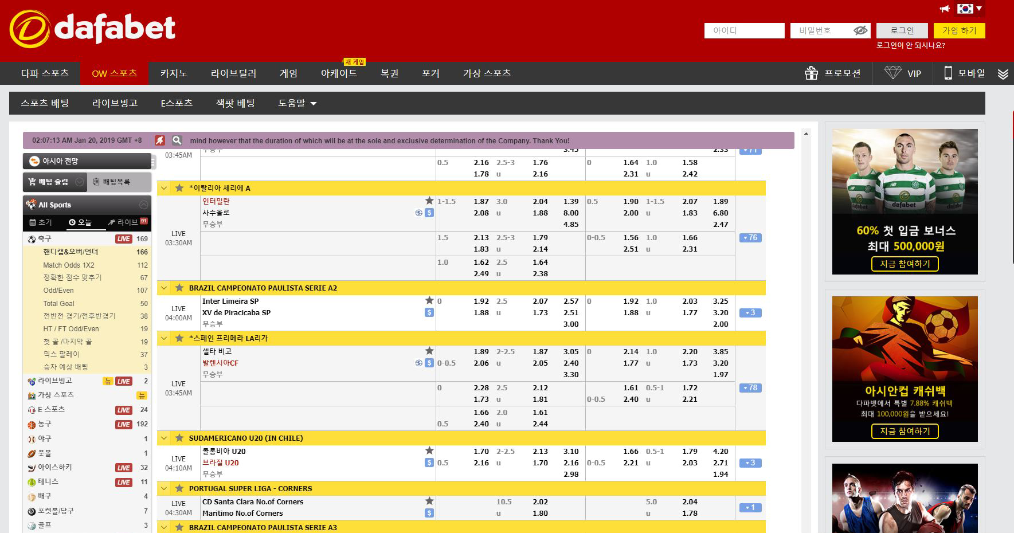Open the 다파 스포츠 menu
The width and height of the screenshot is (1014, 533).
tap(45, 73)
